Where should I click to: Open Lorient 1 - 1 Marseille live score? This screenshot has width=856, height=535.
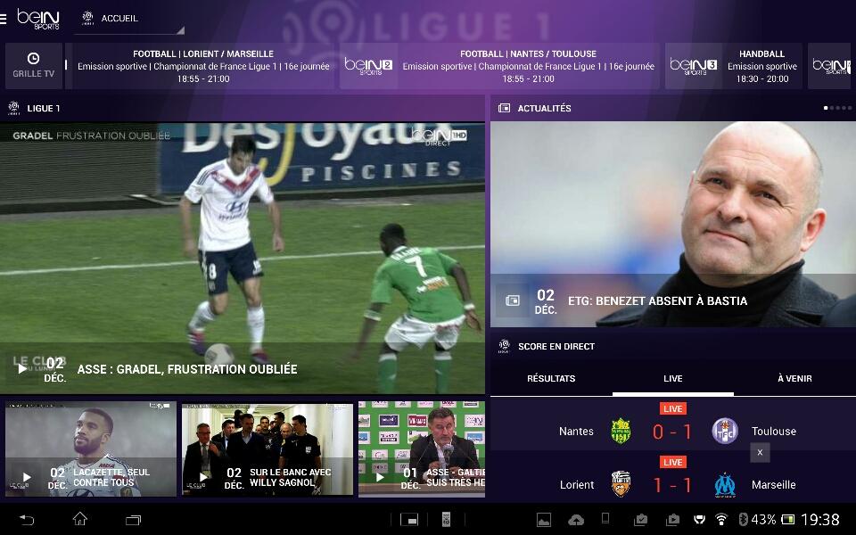tap(672, 478)
